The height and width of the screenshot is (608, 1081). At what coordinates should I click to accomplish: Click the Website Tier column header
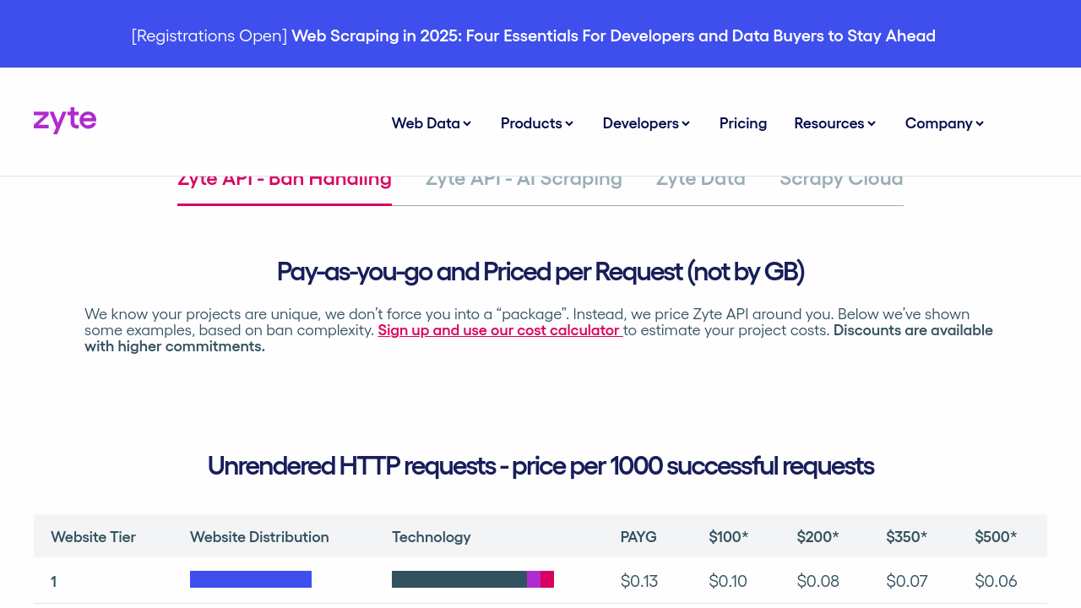pyautogui.click(x=93, y=537)
